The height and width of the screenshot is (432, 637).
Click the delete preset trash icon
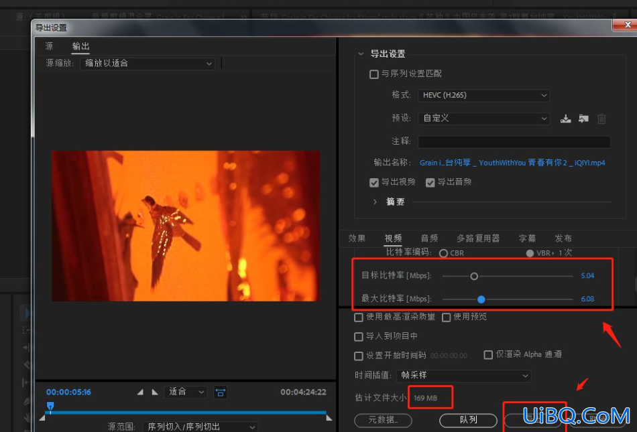click(x=601, y=119)
